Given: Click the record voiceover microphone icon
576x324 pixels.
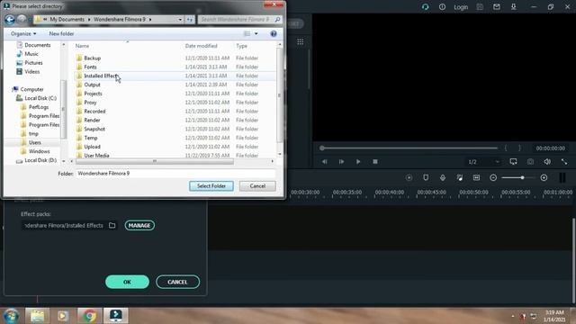Looking at the screenshot, I should 443,178.
